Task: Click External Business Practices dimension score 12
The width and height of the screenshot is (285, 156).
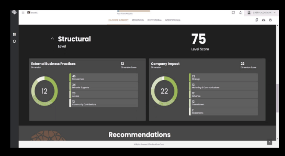Action: coord(122,64)
